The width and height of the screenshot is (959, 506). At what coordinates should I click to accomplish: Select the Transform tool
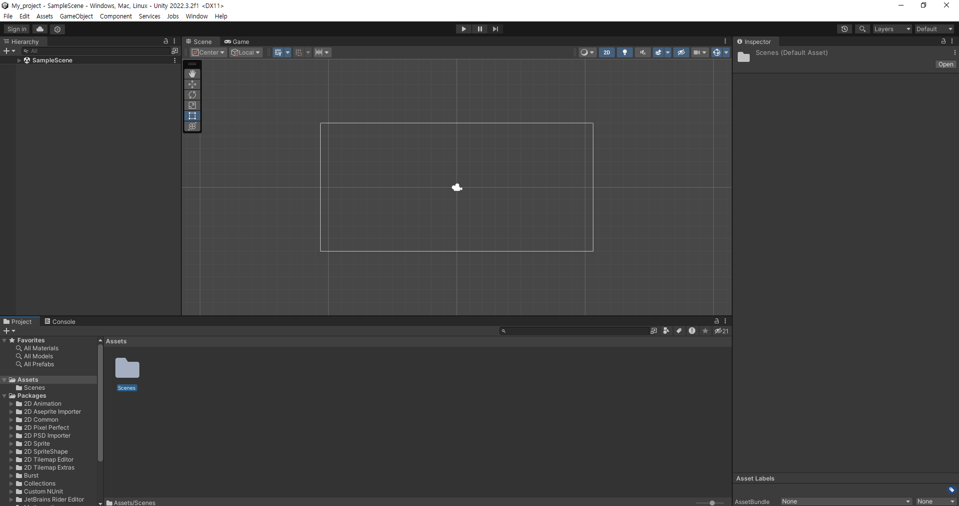(192, 126)
